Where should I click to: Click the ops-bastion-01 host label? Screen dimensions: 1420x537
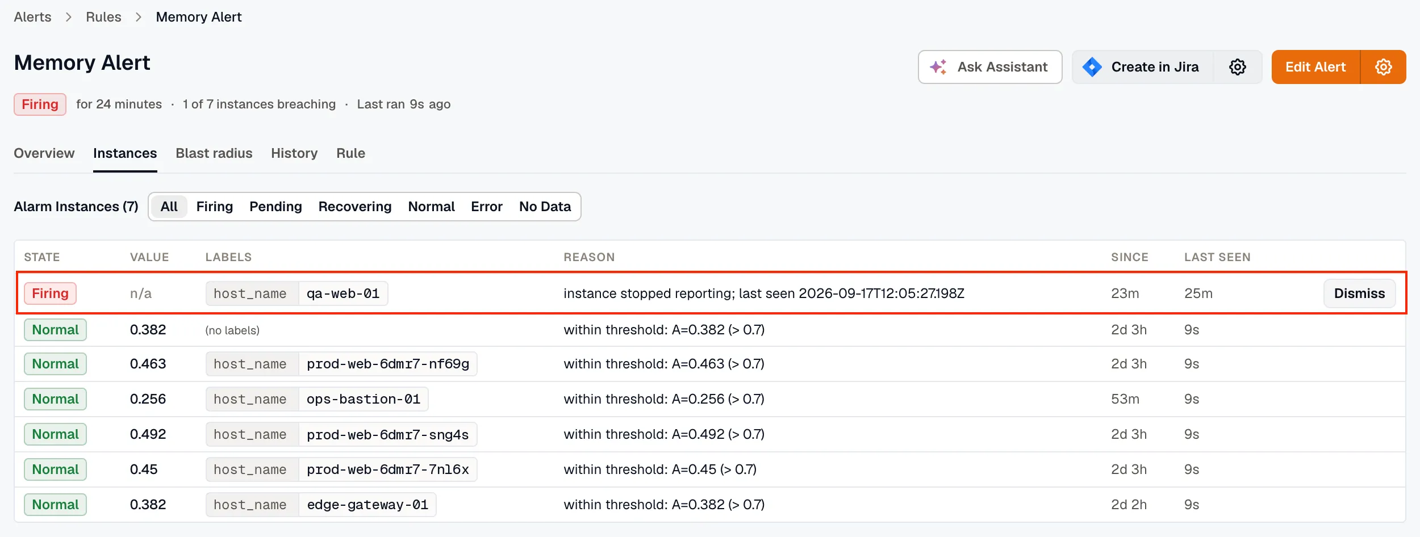[317, 399]
